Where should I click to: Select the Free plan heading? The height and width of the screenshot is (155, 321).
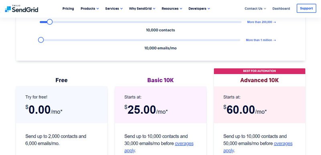61,80
